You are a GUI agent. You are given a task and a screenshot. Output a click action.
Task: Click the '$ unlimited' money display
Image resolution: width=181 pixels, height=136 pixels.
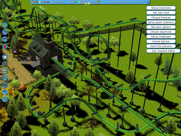59,2
